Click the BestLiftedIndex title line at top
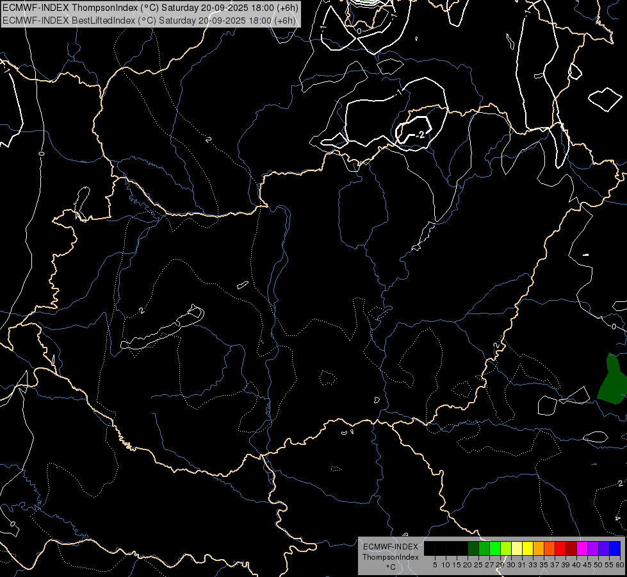Image resolution: width=627 pixels, height=577 pixels. [149, 21]
